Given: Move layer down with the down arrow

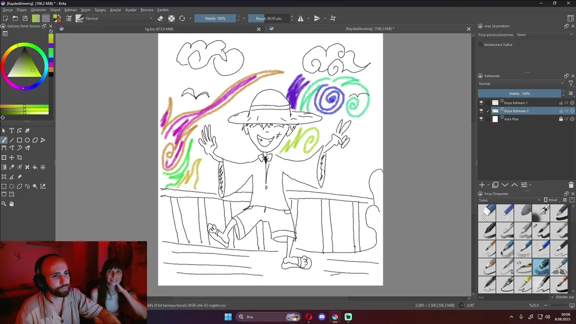Looking at the screenshot, I should 505,185.
